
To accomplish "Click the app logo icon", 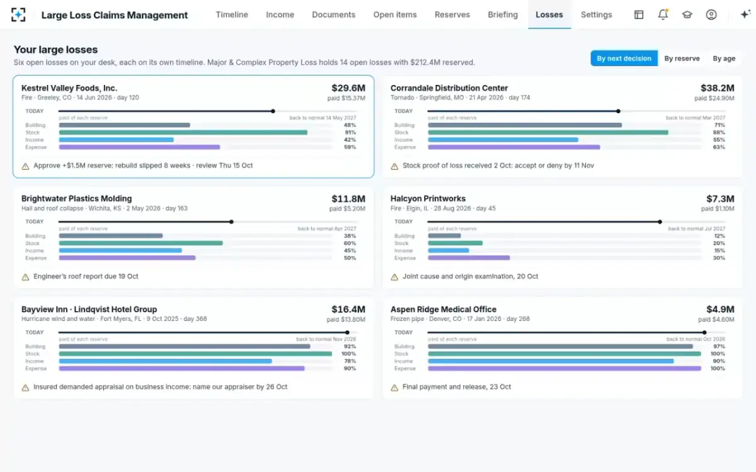I will pos(18,14).
